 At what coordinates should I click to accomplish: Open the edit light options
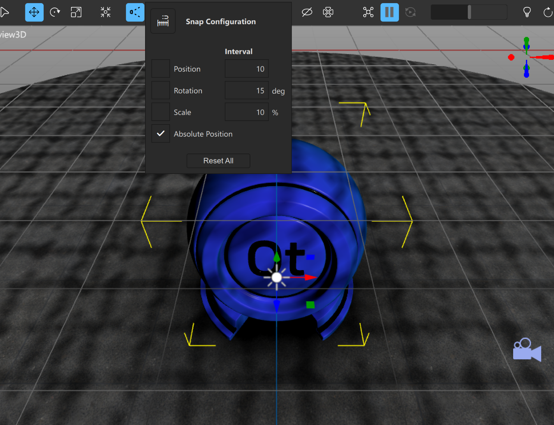pyautogui.click(x=527, y=12)
